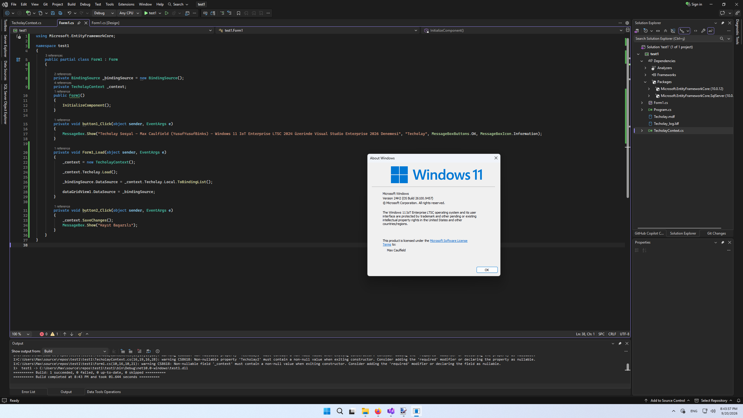Open Firefox from the Windows taskbar
The height and width of the screenshot is (418, 743).
378,411
